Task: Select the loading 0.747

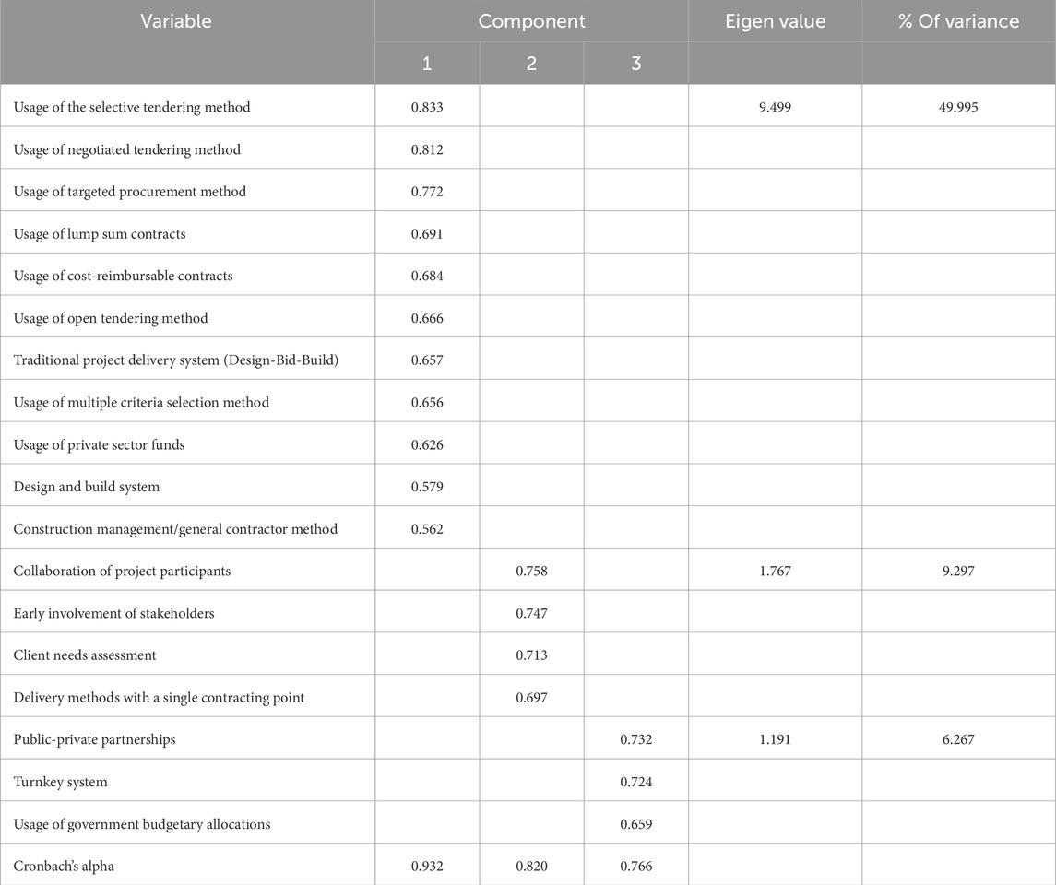Action: coord(531,613)
